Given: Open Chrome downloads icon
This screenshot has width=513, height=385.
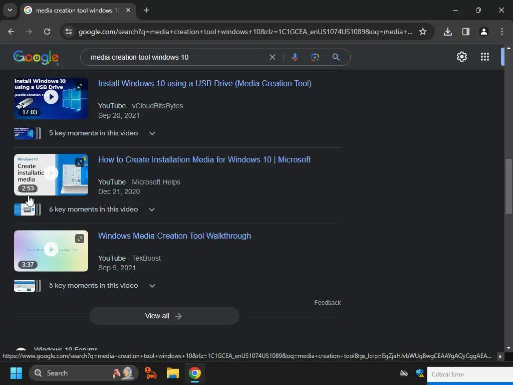Looking at the screenshot, I should click(x=447, y=32).
